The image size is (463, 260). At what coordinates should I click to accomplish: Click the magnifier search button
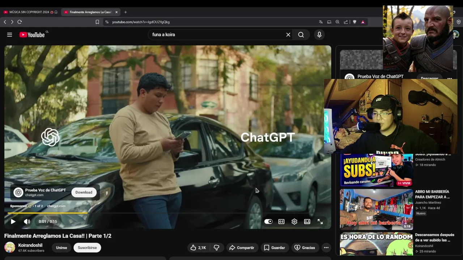(301, 35)
